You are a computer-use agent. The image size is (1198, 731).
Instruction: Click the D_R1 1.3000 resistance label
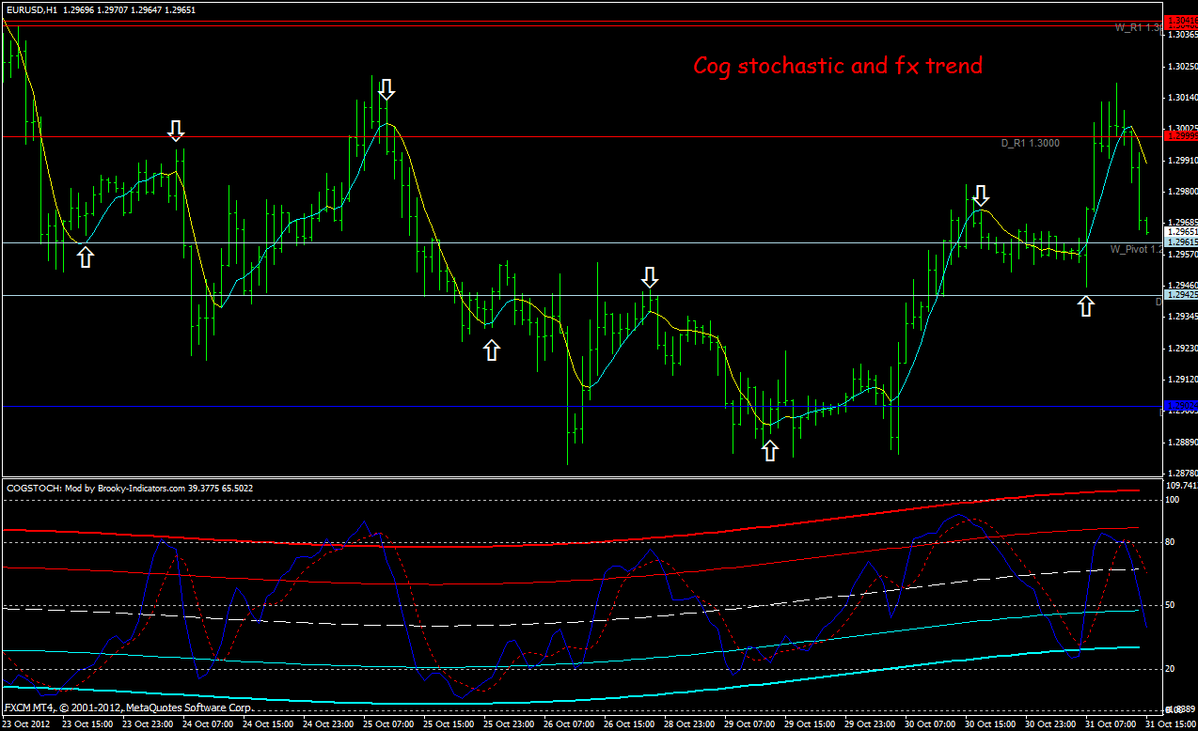pos(1030,143)
